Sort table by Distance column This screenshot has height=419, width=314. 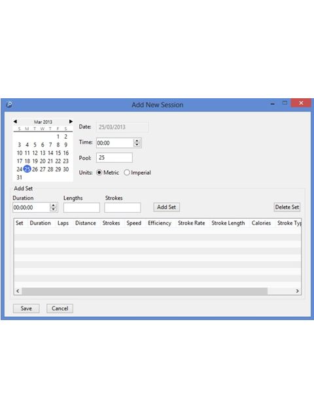(x=86, y=223)
